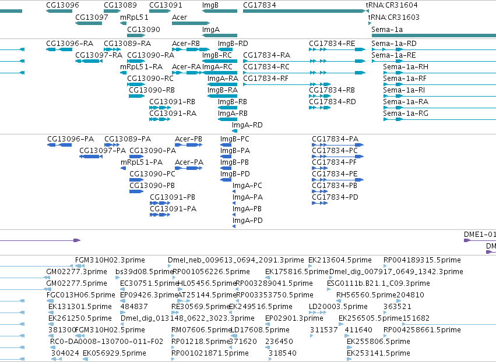Select the EK253141.5prime EST label
This screenshot has width=496, height=362.
378,353
